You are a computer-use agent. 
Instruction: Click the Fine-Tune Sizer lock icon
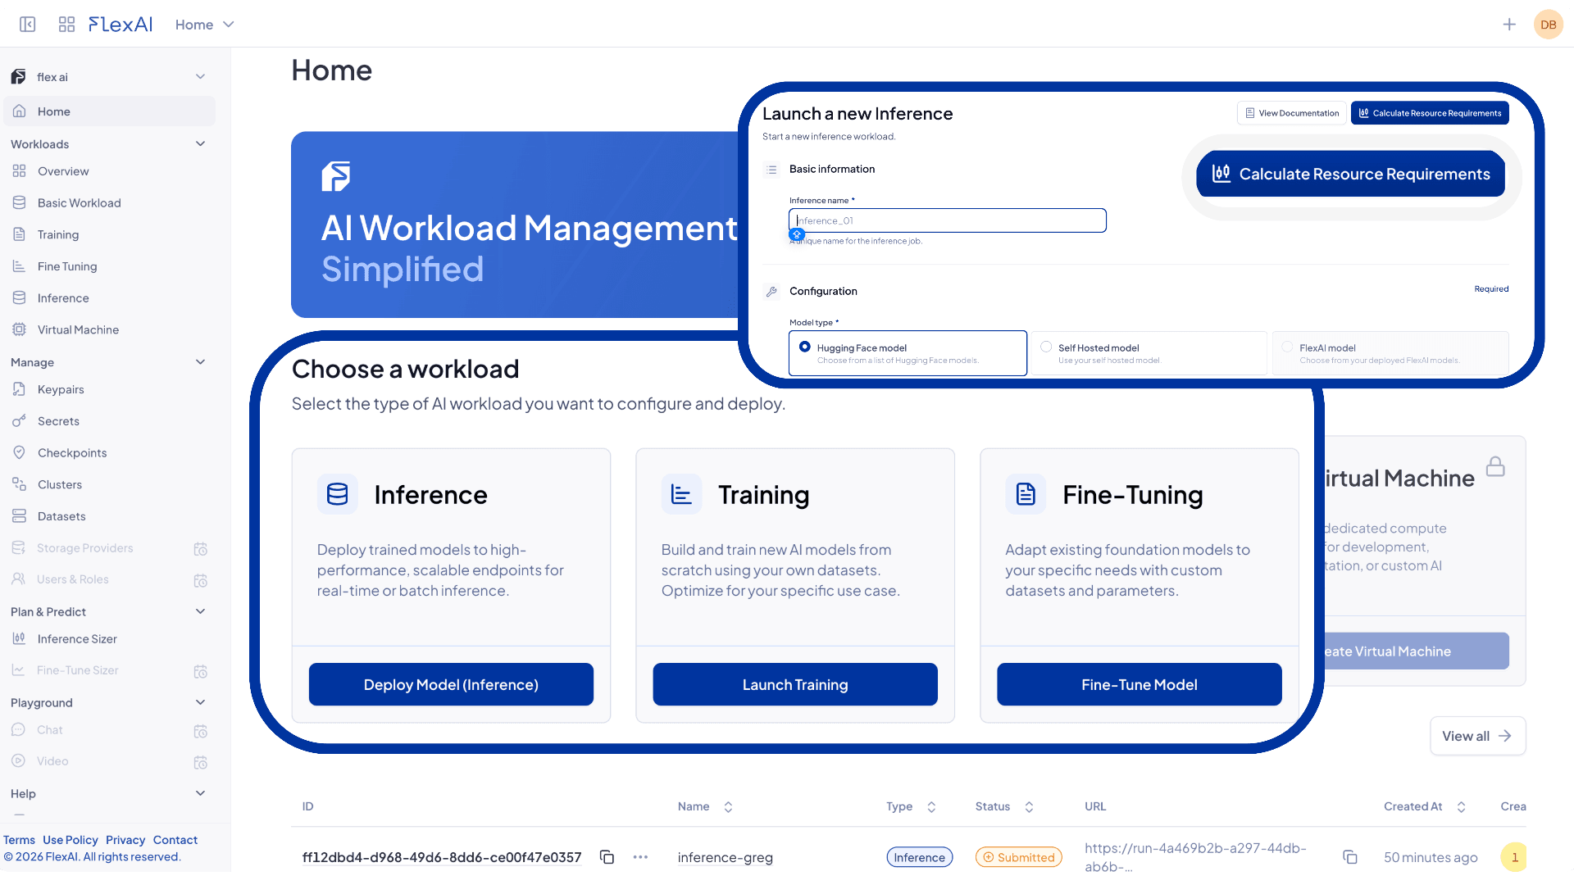pos(200,671)
